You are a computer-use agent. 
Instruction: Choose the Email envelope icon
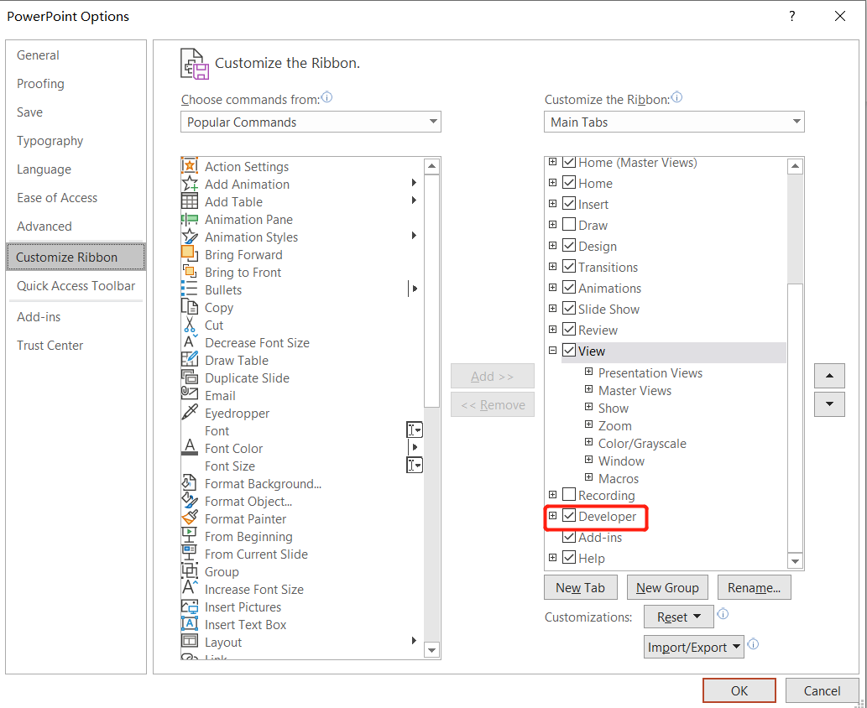[190, 395]
